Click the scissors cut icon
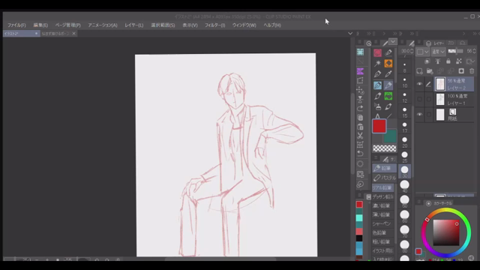 tap(360, 136)
